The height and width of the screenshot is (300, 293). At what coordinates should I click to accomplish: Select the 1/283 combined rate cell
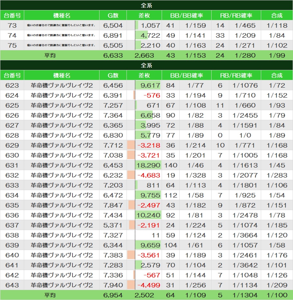coord(277,175)
